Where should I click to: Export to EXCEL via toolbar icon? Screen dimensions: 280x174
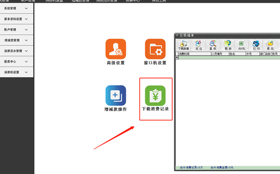click(x=242, y=45)
